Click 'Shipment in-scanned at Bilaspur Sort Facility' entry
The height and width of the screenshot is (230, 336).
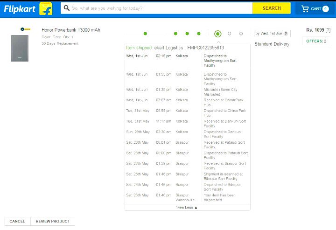(223, 176)
